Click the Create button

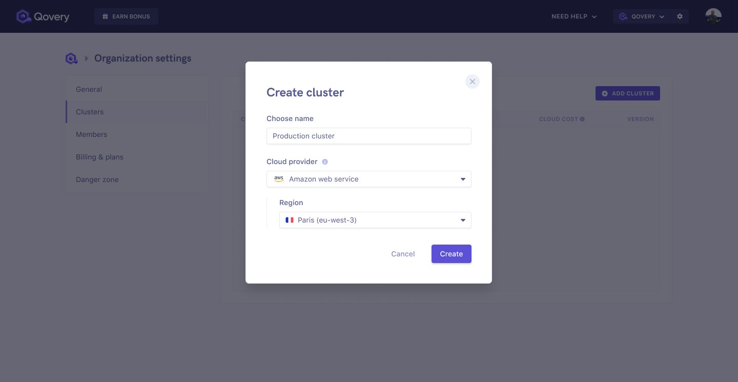pyautogui.click(x=452, y=254)
